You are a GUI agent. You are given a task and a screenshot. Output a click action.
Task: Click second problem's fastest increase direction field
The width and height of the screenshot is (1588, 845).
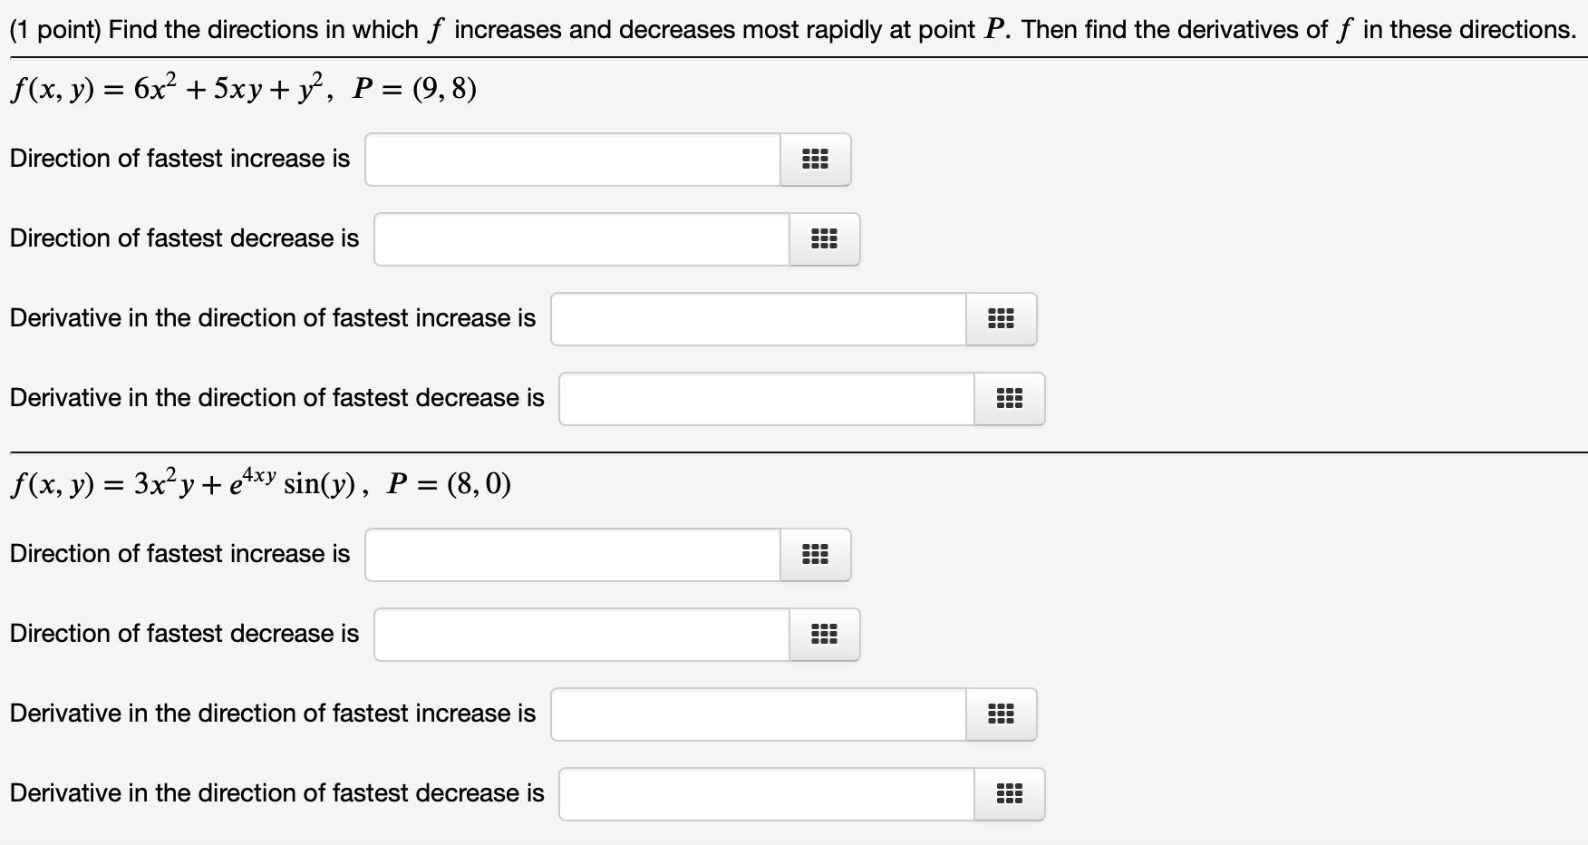click(x=571, y=554)
